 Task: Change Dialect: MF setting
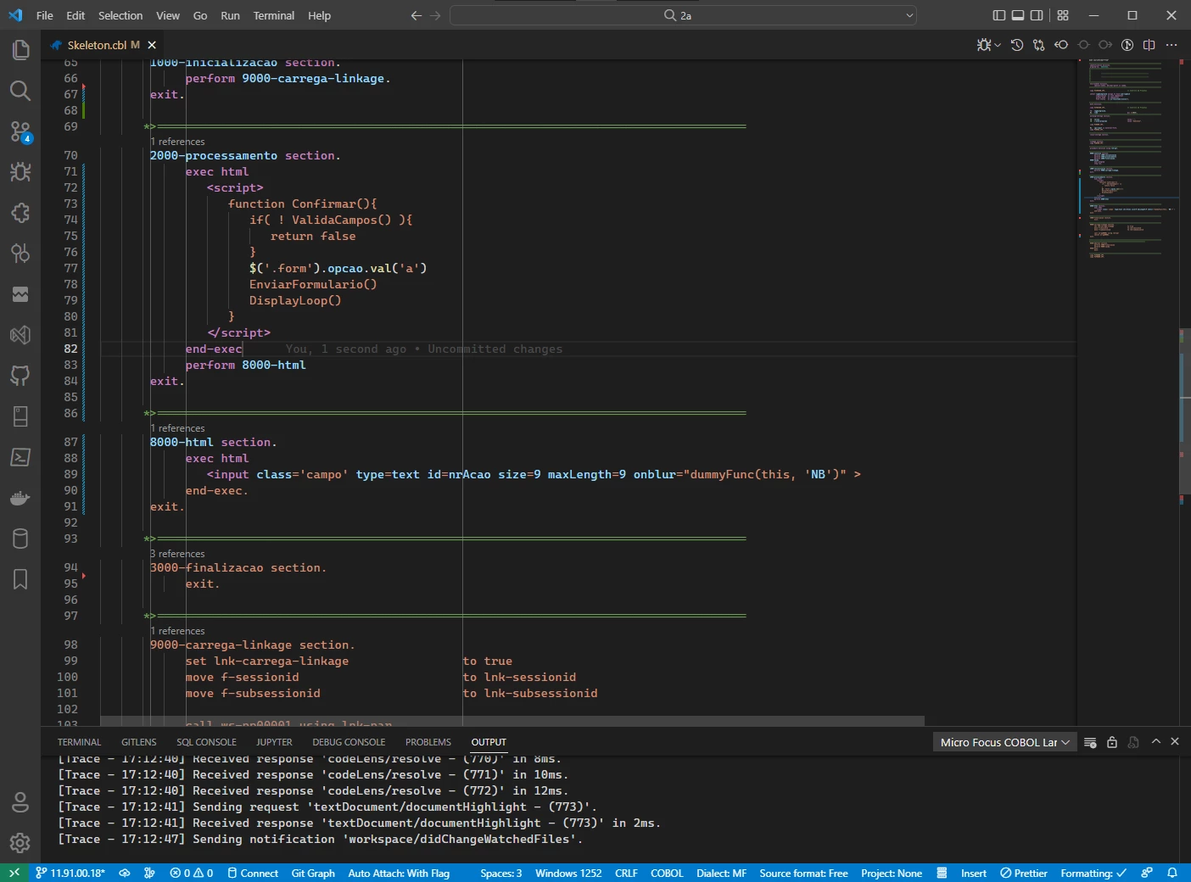click(721, 873)
